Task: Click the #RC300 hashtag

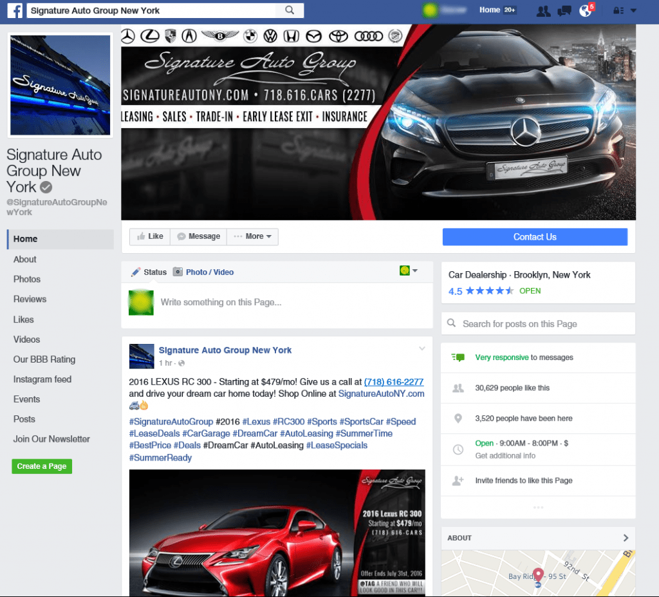Action: click(289, 422)
